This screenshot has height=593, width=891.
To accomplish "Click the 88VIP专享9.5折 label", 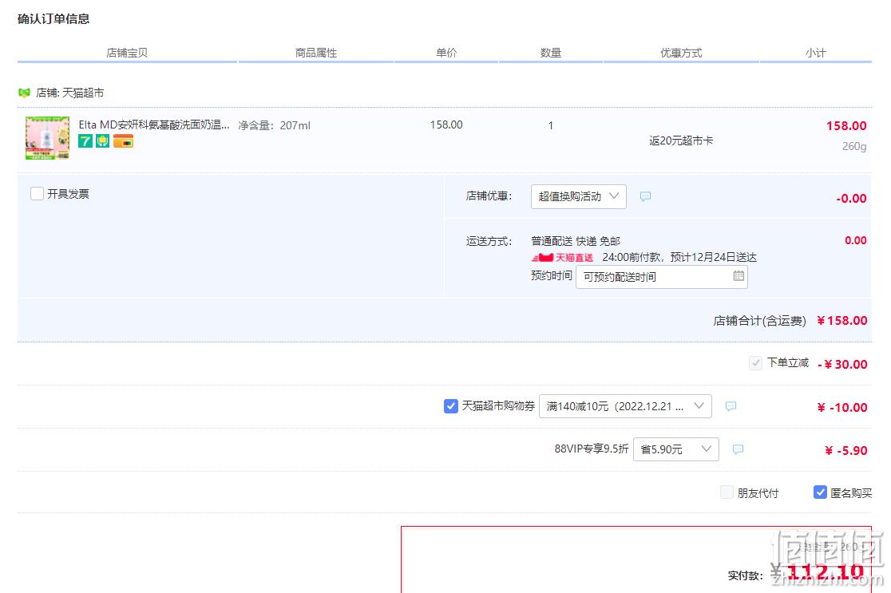I will (x=592, y=449).
